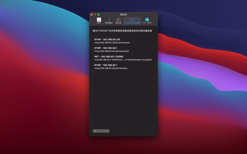The height and width of the screenshot is (154, 247).
Task: Click the green zoom window button
Action: [x=98, y=14]
